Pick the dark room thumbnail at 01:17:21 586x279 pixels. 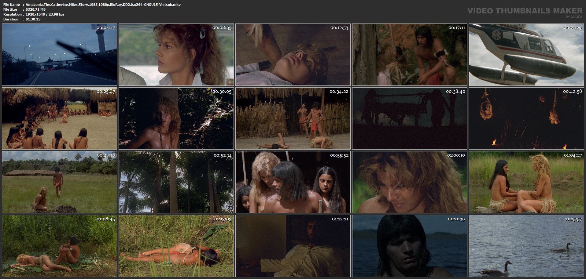click(293, 246)
